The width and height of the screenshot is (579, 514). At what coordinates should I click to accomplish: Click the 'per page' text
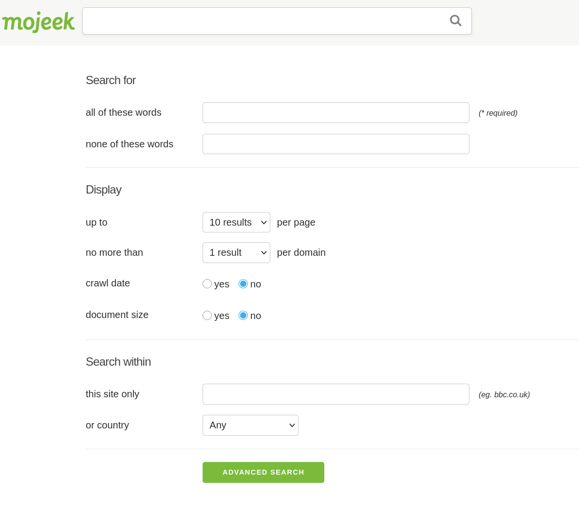click(296, 222)
